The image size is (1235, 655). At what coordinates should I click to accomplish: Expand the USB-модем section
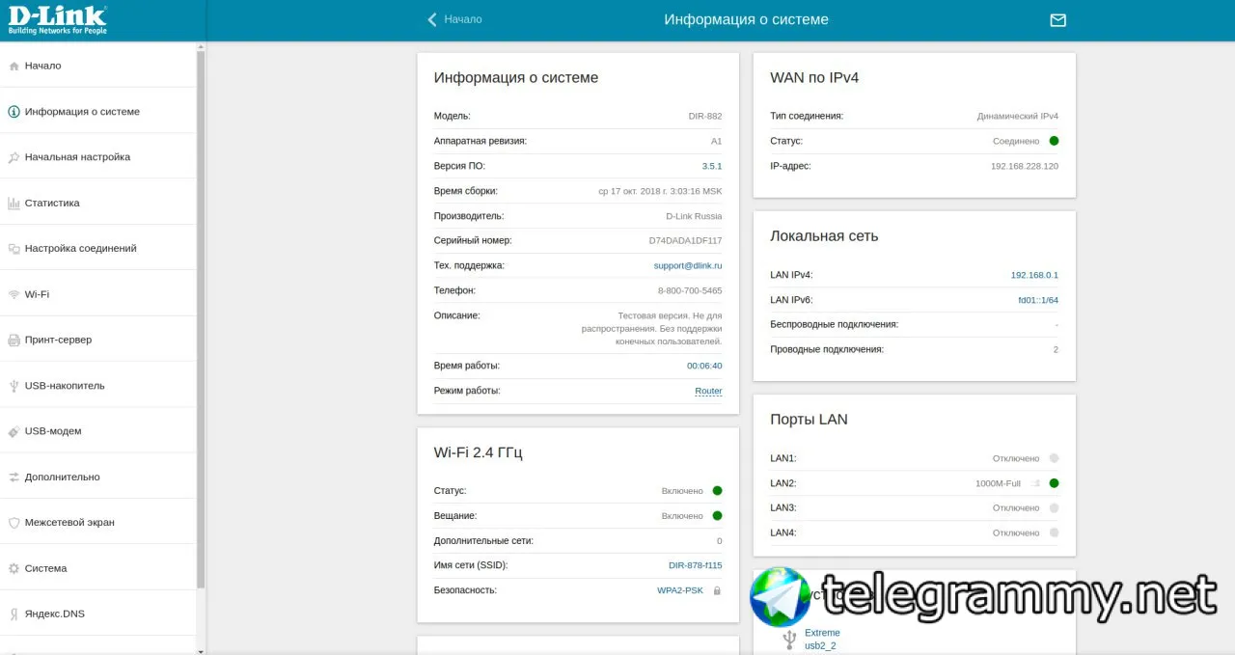tap(97, 431)
